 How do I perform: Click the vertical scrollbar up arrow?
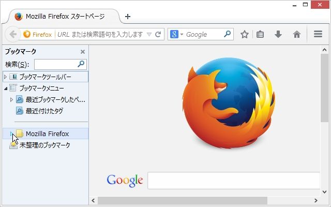[x=324, y=50]
